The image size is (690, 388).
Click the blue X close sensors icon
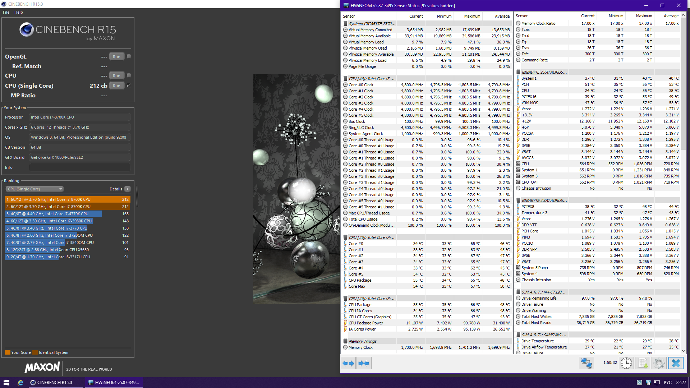click(x=676, y=363)
